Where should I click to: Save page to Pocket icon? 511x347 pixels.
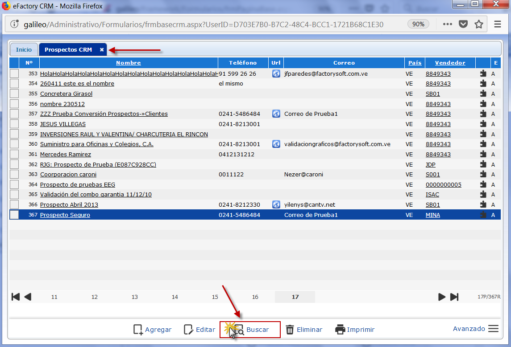coord(463,24)
